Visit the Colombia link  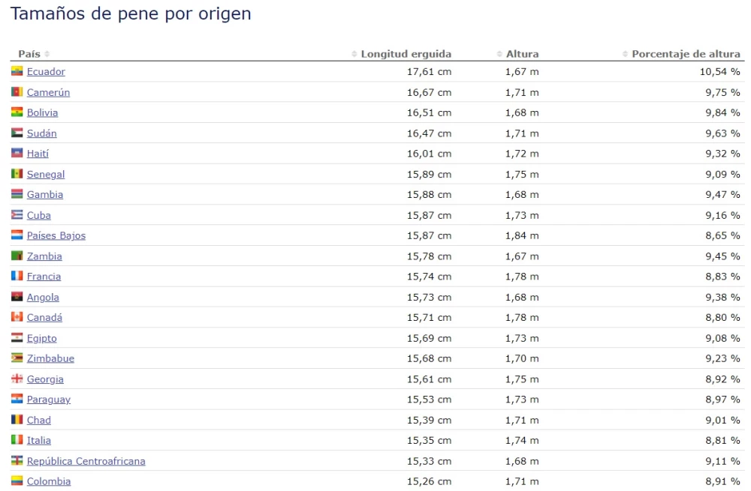[49, 481]
